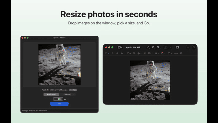
Task: Click the actual size magnifier in Preview
Action: click(x=153, y=47)
